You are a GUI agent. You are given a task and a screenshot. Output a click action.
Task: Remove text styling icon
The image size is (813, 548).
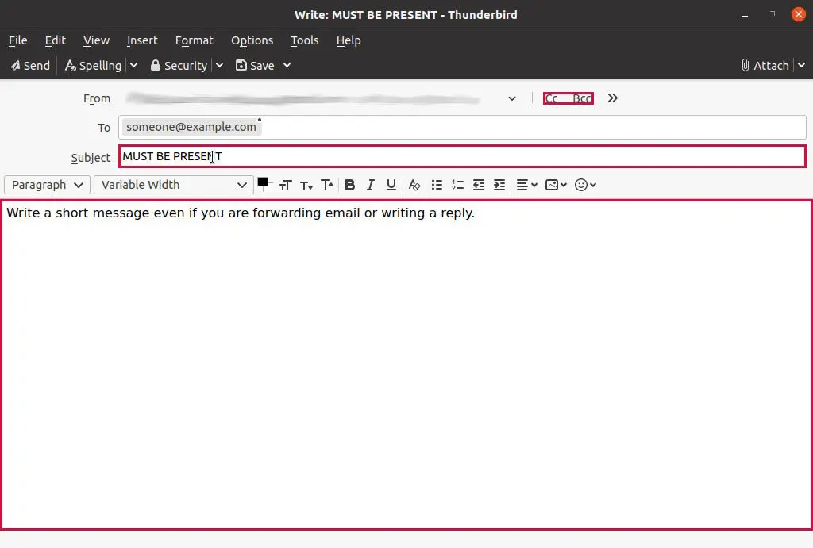point(414,185)
